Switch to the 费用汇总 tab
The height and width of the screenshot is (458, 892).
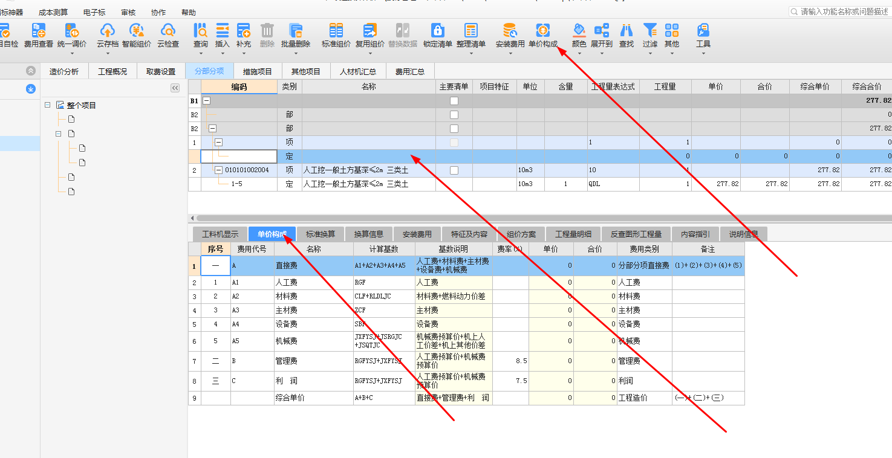(410, 71)
